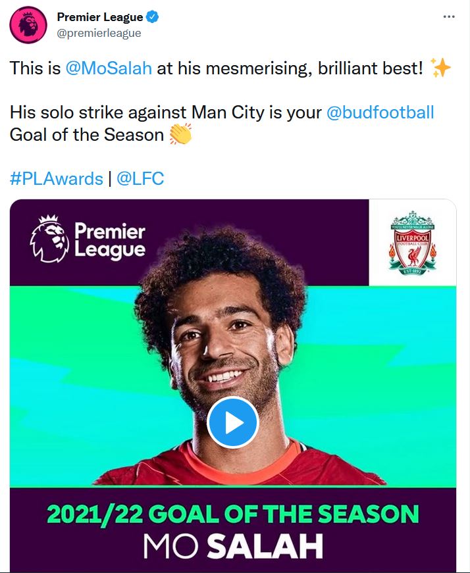Click the green 2021/22 Goal of the Season banner
The image size is (470, 573).
click(x=232, y=514)
